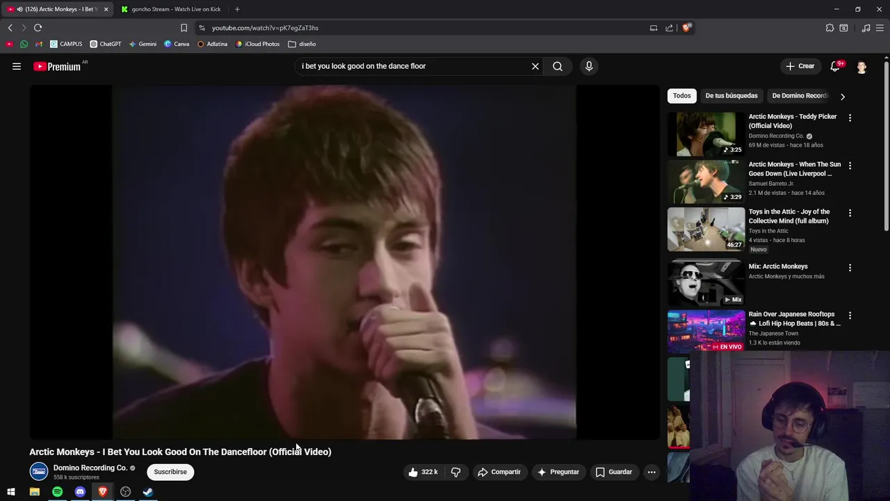This screenshot has width=890, height=501.
Task: Open the Windows Start menu
Action: tap(11, 492)
